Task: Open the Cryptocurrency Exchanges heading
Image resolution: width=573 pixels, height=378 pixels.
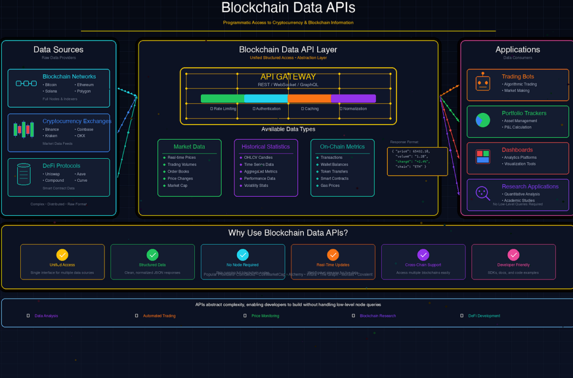Action: pos(77,121)
